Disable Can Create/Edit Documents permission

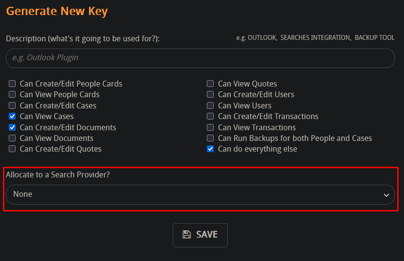[x=12, y=127]
